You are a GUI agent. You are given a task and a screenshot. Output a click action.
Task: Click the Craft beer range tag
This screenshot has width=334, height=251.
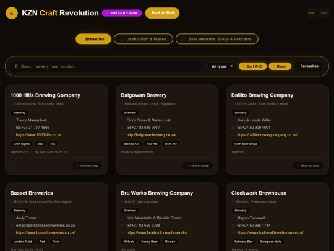click(246, 144)
